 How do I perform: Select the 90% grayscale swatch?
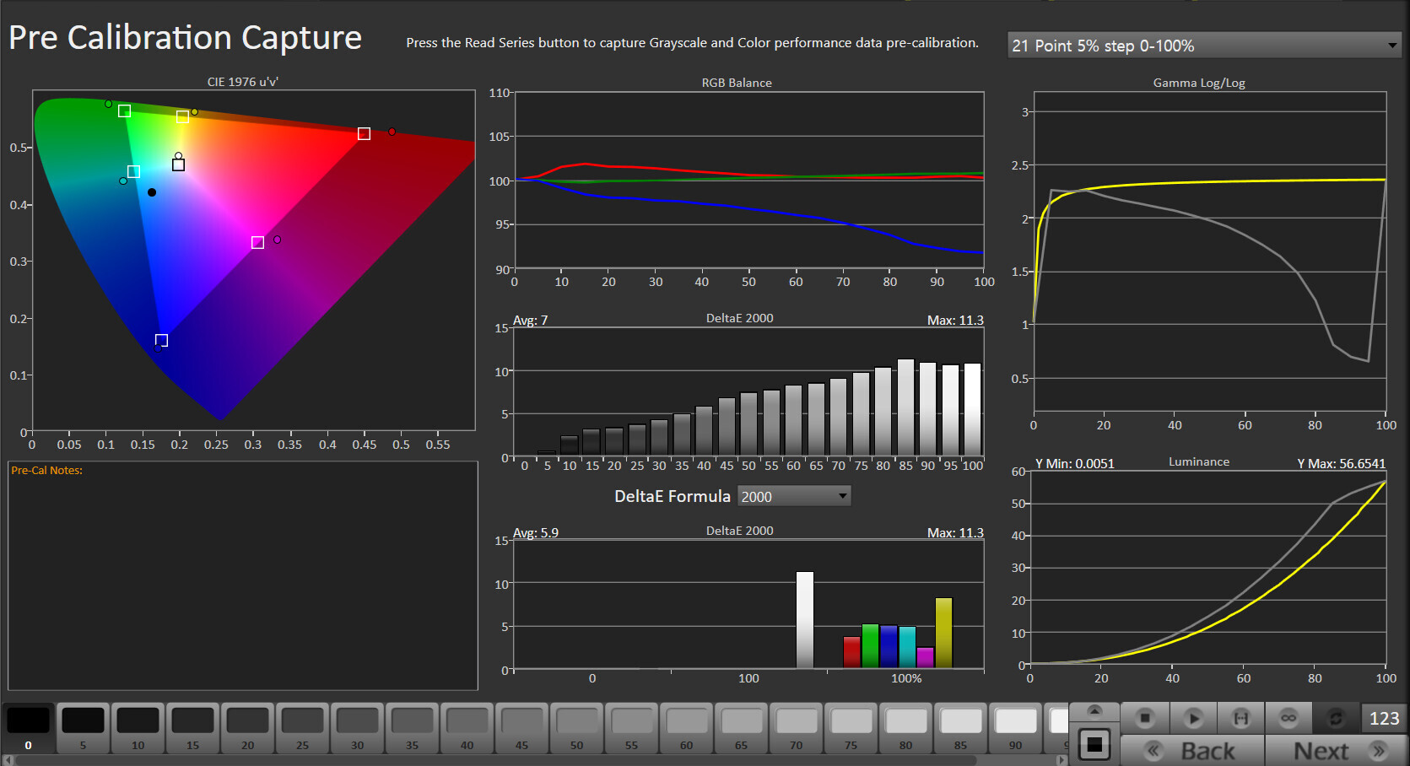pos(1015,727)
